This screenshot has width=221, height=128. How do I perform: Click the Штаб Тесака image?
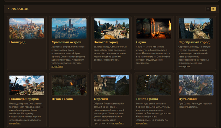point(69,85)
